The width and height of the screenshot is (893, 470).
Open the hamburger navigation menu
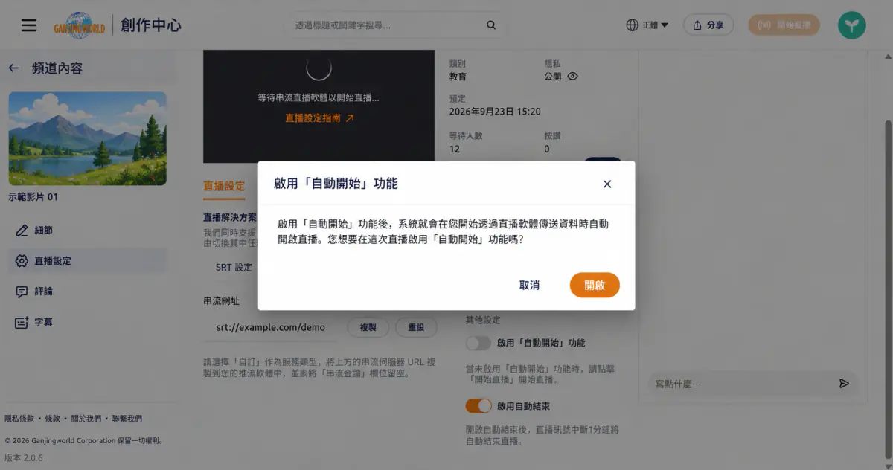pos(29,25)
